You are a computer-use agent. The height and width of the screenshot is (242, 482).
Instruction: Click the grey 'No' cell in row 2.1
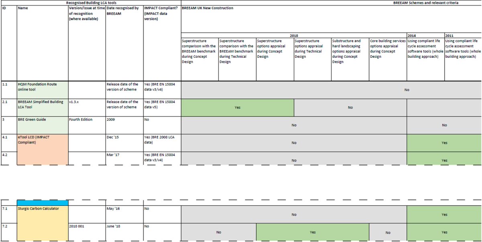click(x=350, y=108)
